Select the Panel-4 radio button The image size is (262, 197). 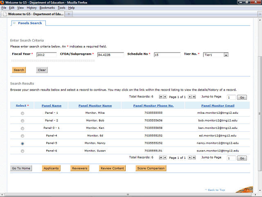[22, 136]
